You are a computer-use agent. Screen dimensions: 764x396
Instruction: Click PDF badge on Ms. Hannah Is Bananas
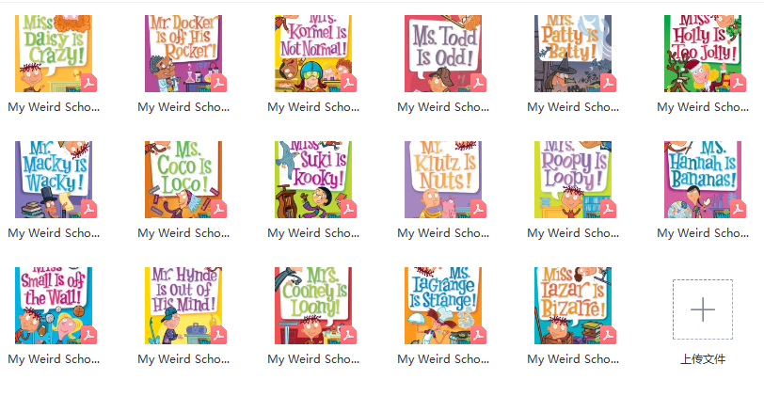pos(738,210)
